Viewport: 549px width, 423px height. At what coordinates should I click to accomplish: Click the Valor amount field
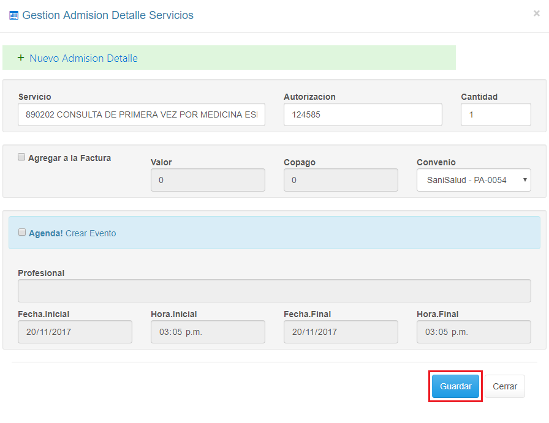tap(208, 180)
